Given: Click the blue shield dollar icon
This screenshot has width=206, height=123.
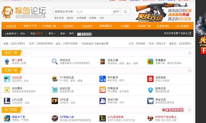Looking at the screenshot, I should [x=150, y=90].
